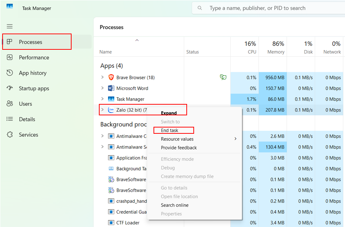Open the Users icon in sidebar
Viewport: 345px width, 227px height.
tap(10, 104)
